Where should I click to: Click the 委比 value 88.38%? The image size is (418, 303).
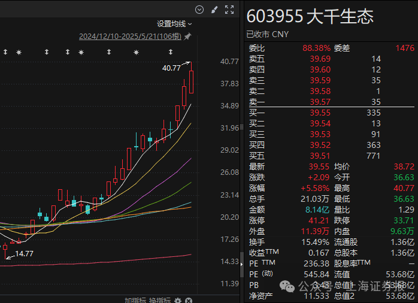pyautogui.click(x=316, y=49)
